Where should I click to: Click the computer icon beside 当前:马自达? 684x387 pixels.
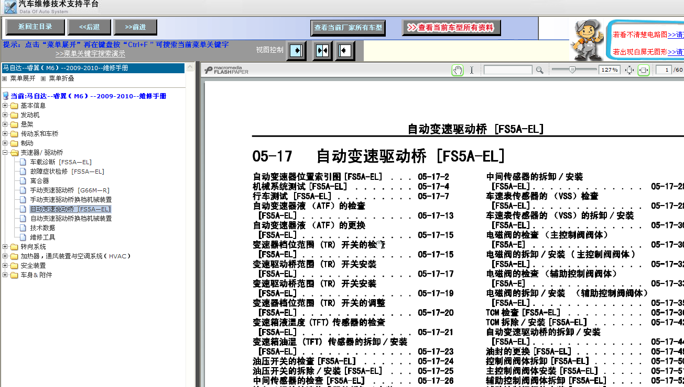click(6, 96)
